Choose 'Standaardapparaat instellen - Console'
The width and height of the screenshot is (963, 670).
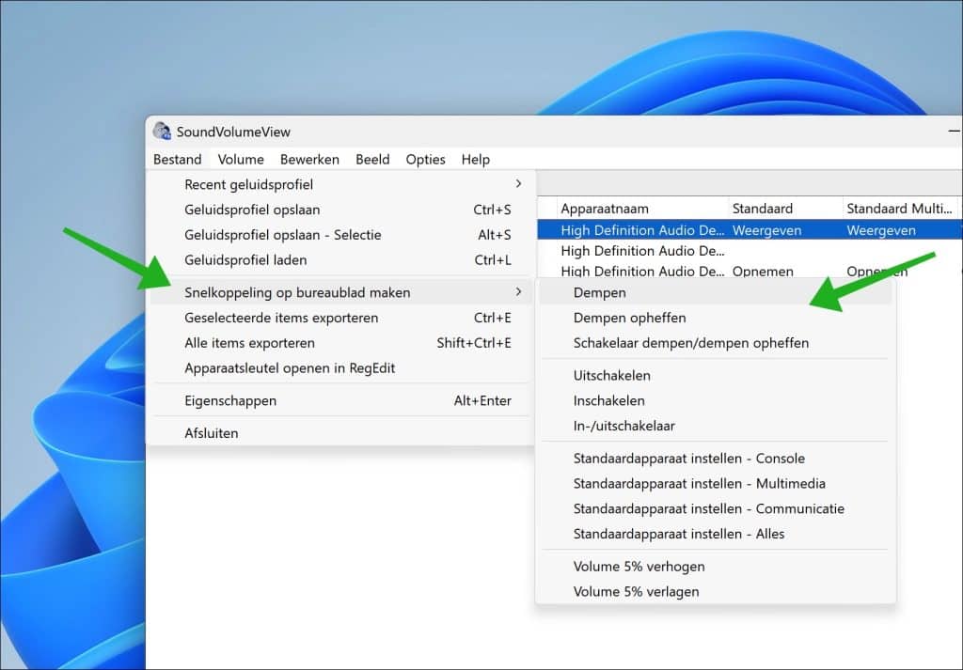(716, 459)
